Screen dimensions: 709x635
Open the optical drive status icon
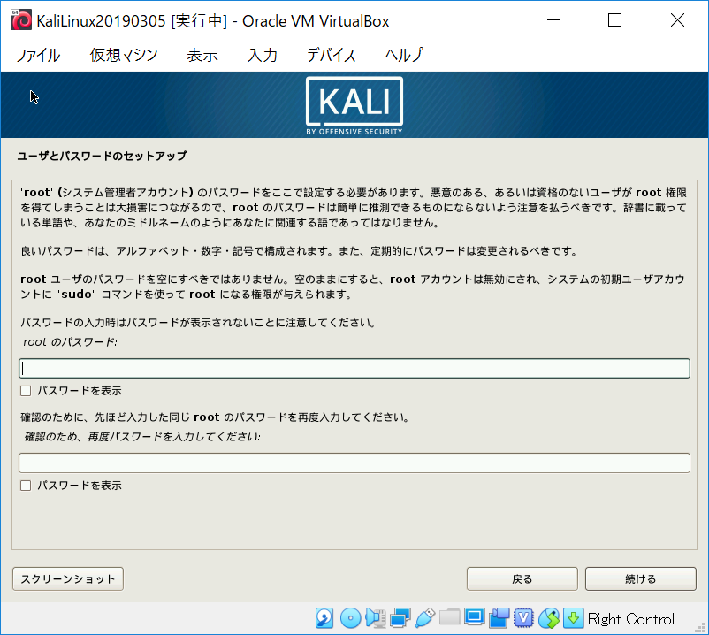(x=350, y=618)
